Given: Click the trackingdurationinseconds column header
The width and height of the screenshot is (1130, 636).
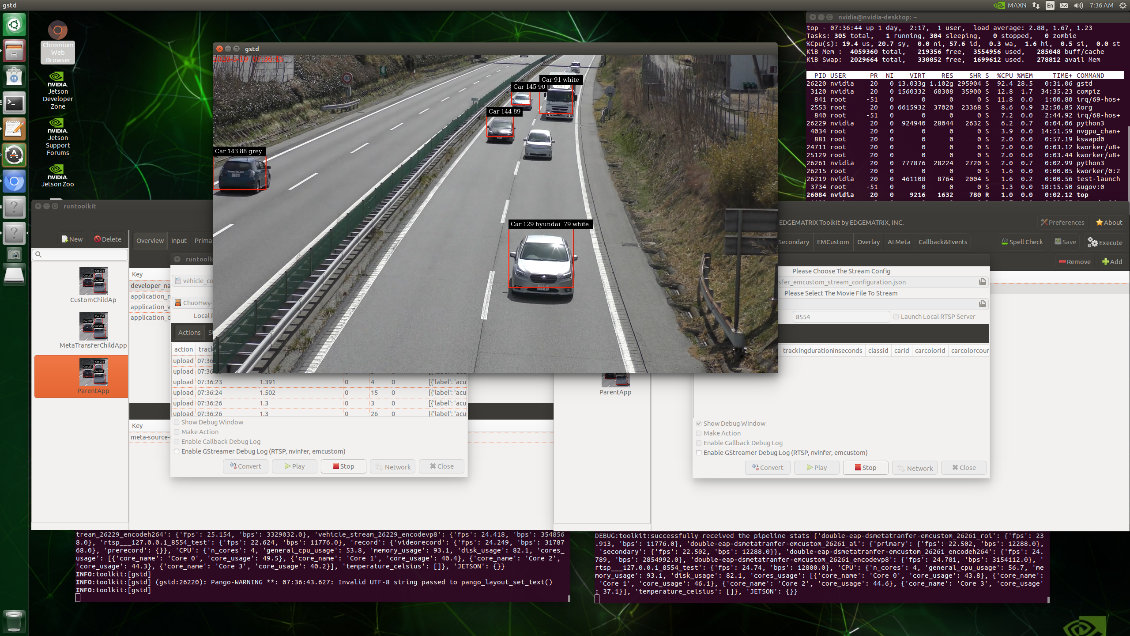Looking at the screenshot, I should 822,350.
